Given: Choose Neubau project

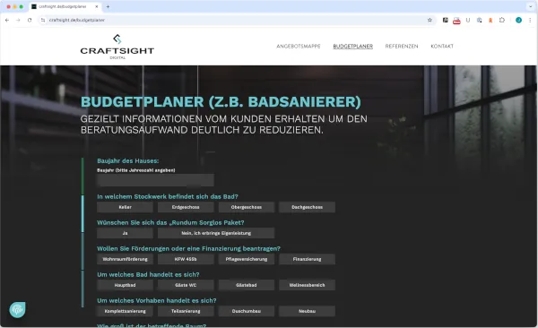Looking at the screenshot, I should click(307, 311).
